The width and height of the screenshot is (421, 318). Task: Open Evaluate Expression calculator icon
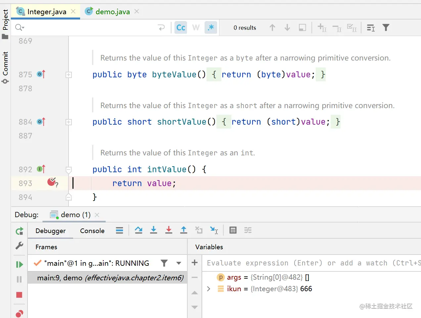[233, 230]
